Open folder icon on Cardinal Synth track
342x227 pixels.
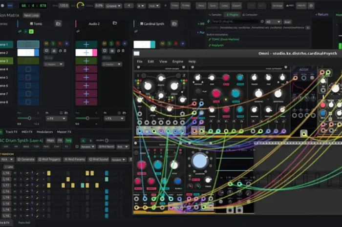pos(174,23)
